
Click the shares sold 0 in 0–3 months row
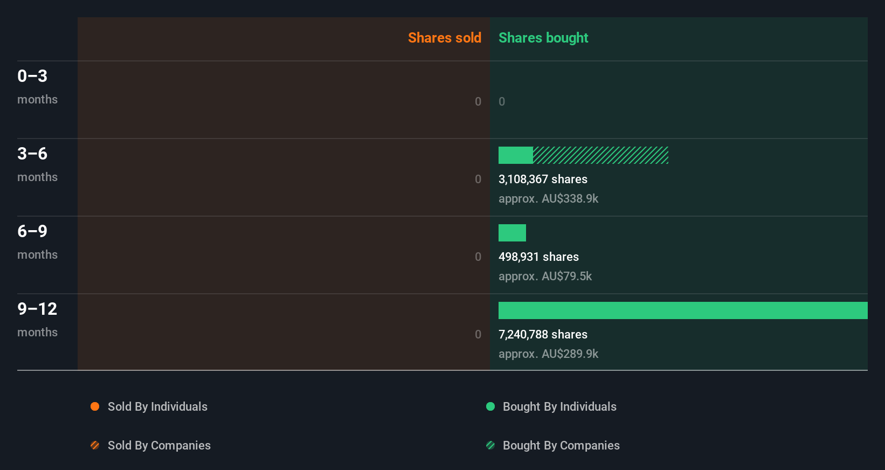[x=478, y=102]
